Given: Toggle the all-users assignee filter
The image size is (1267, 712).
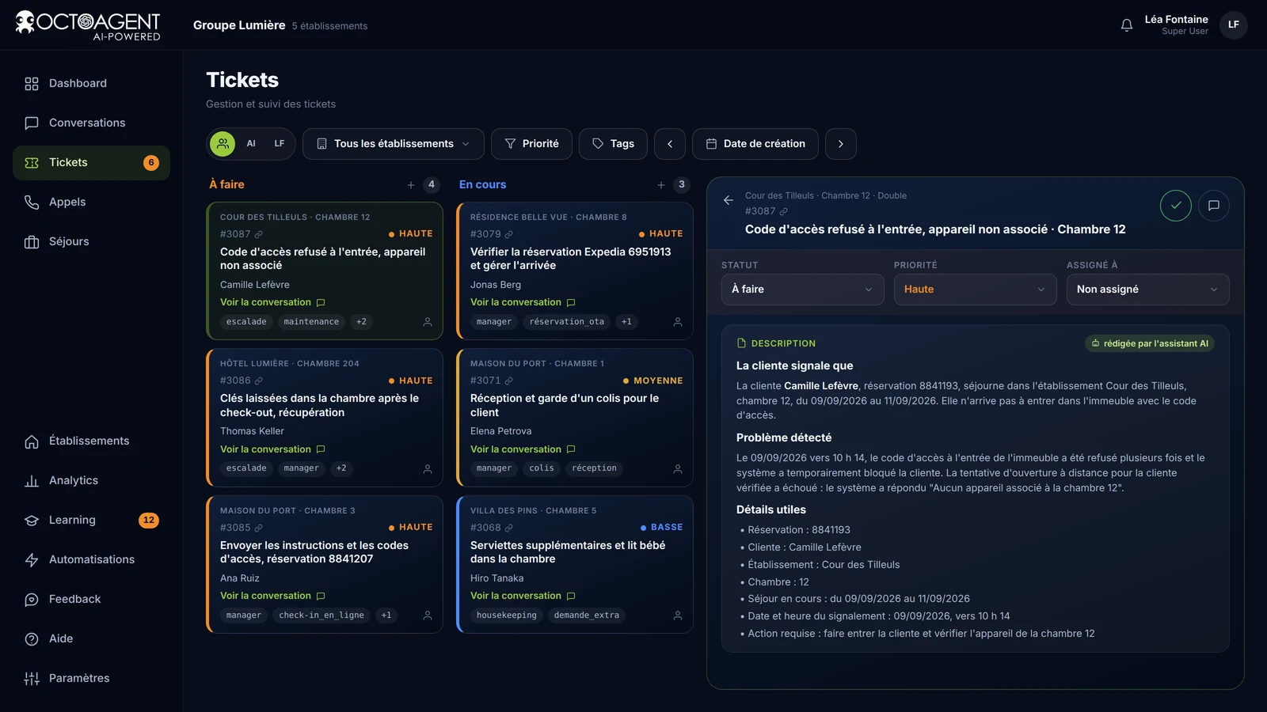Looking at the screenshot, I should click(x=223, y=144).
